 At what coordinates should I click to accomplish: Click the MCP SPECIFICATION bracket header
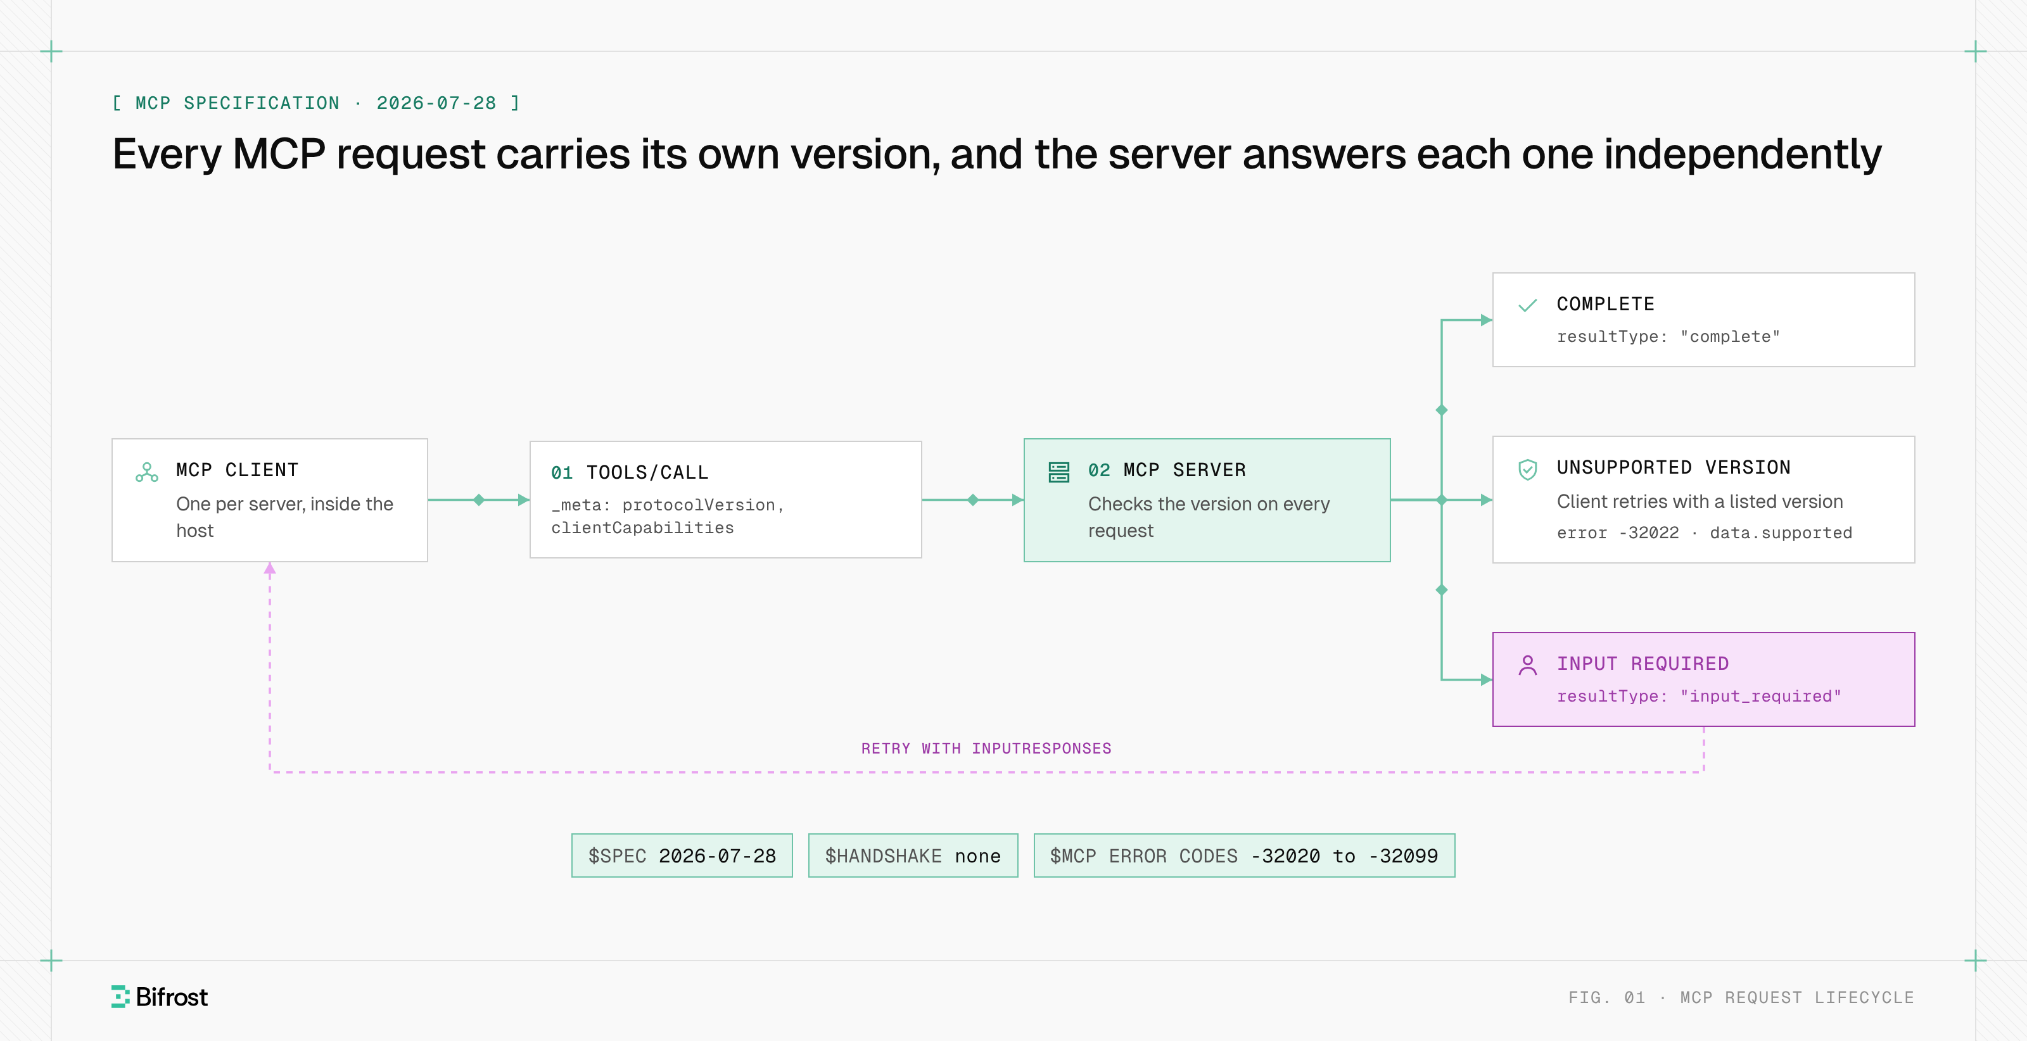[315, 103]
